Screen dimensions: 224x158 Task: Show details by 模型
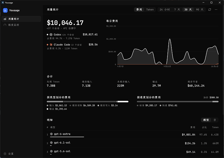click(x=206, y=120)
